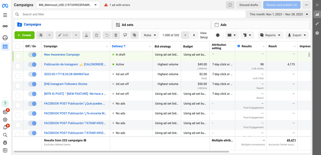321x155 pixels.
Task: Switch to the Ads tab
Action: click(x=221, y=25)
